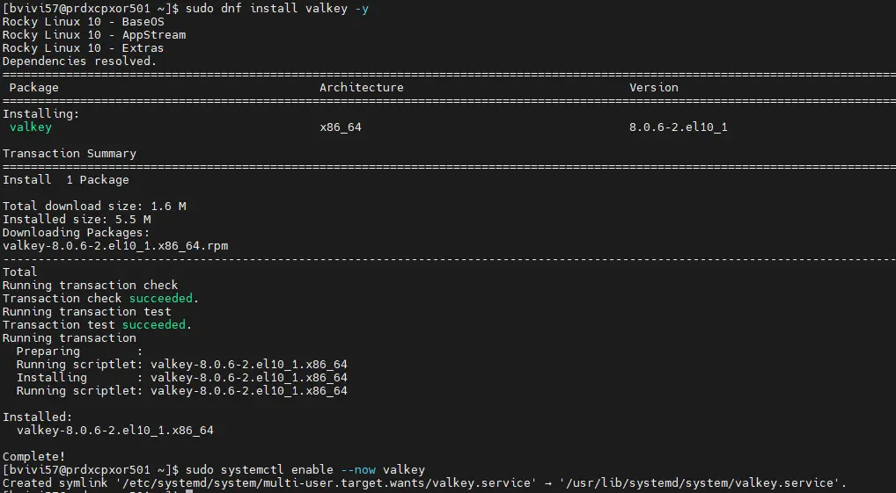Select the 'Rocky Linux 10 - BaseOS' line
Viewport: 896px width, 493px height.
pos(84,22)
